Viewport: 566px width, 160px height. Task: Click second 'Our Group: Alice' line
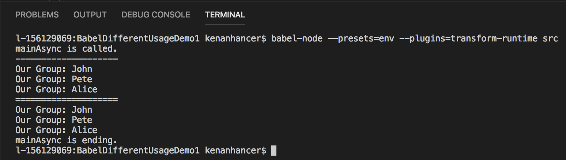tap(56, 130)
